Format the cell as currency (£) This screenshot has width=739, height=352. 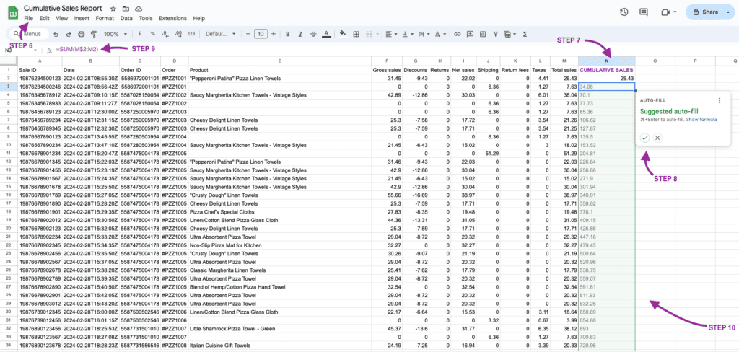[140, 34]
